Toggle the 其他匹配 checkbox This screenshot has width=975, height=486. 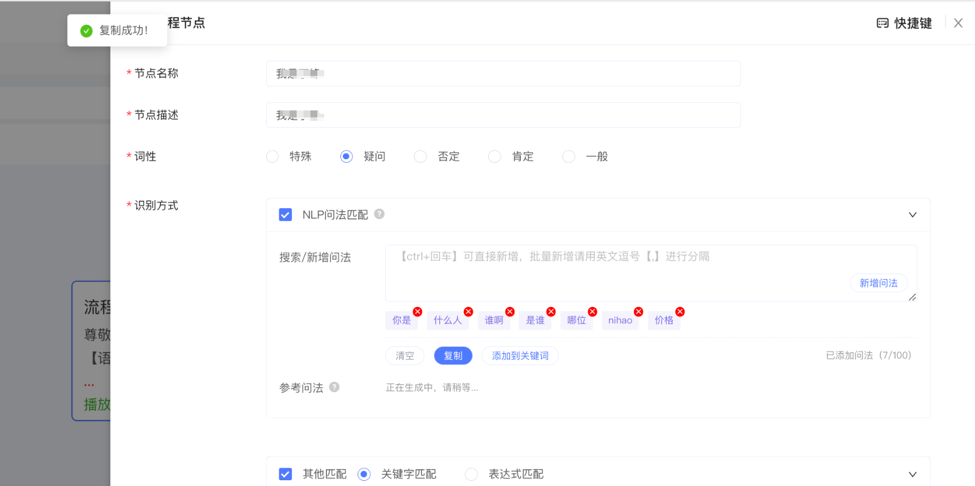pos(285,474)
